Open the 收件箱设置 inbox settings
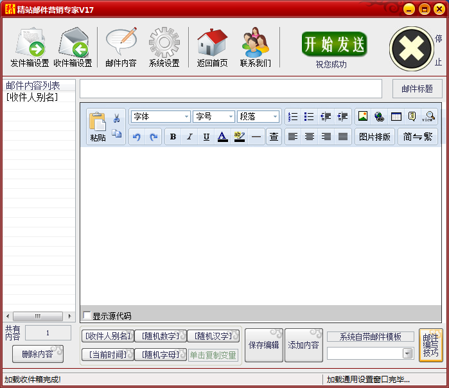 coord(73,48)
